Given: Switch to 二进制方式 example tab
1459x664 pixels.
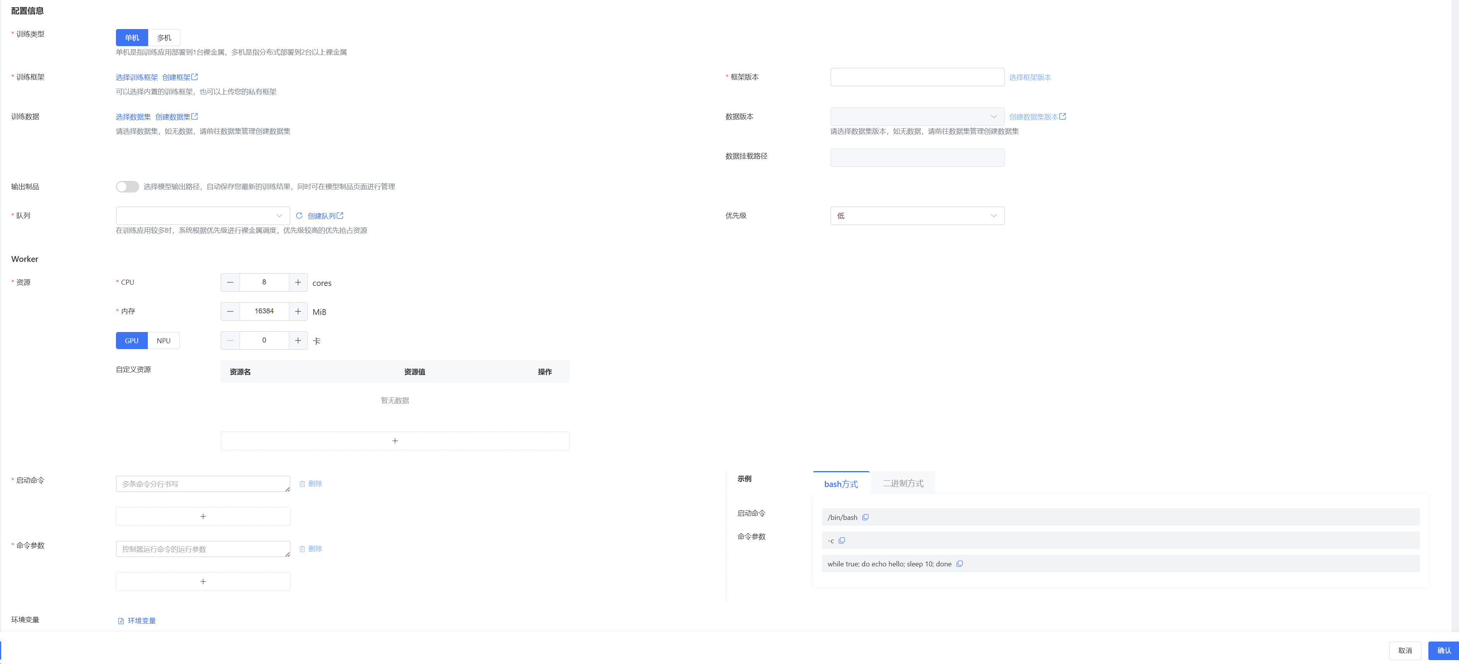Looking at the screenshot, I should point(903,483).
